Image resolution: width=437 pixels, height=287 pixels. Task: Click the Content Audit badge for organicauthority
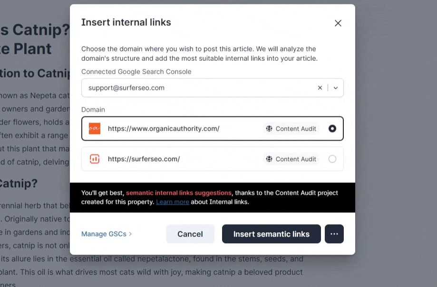291,129
